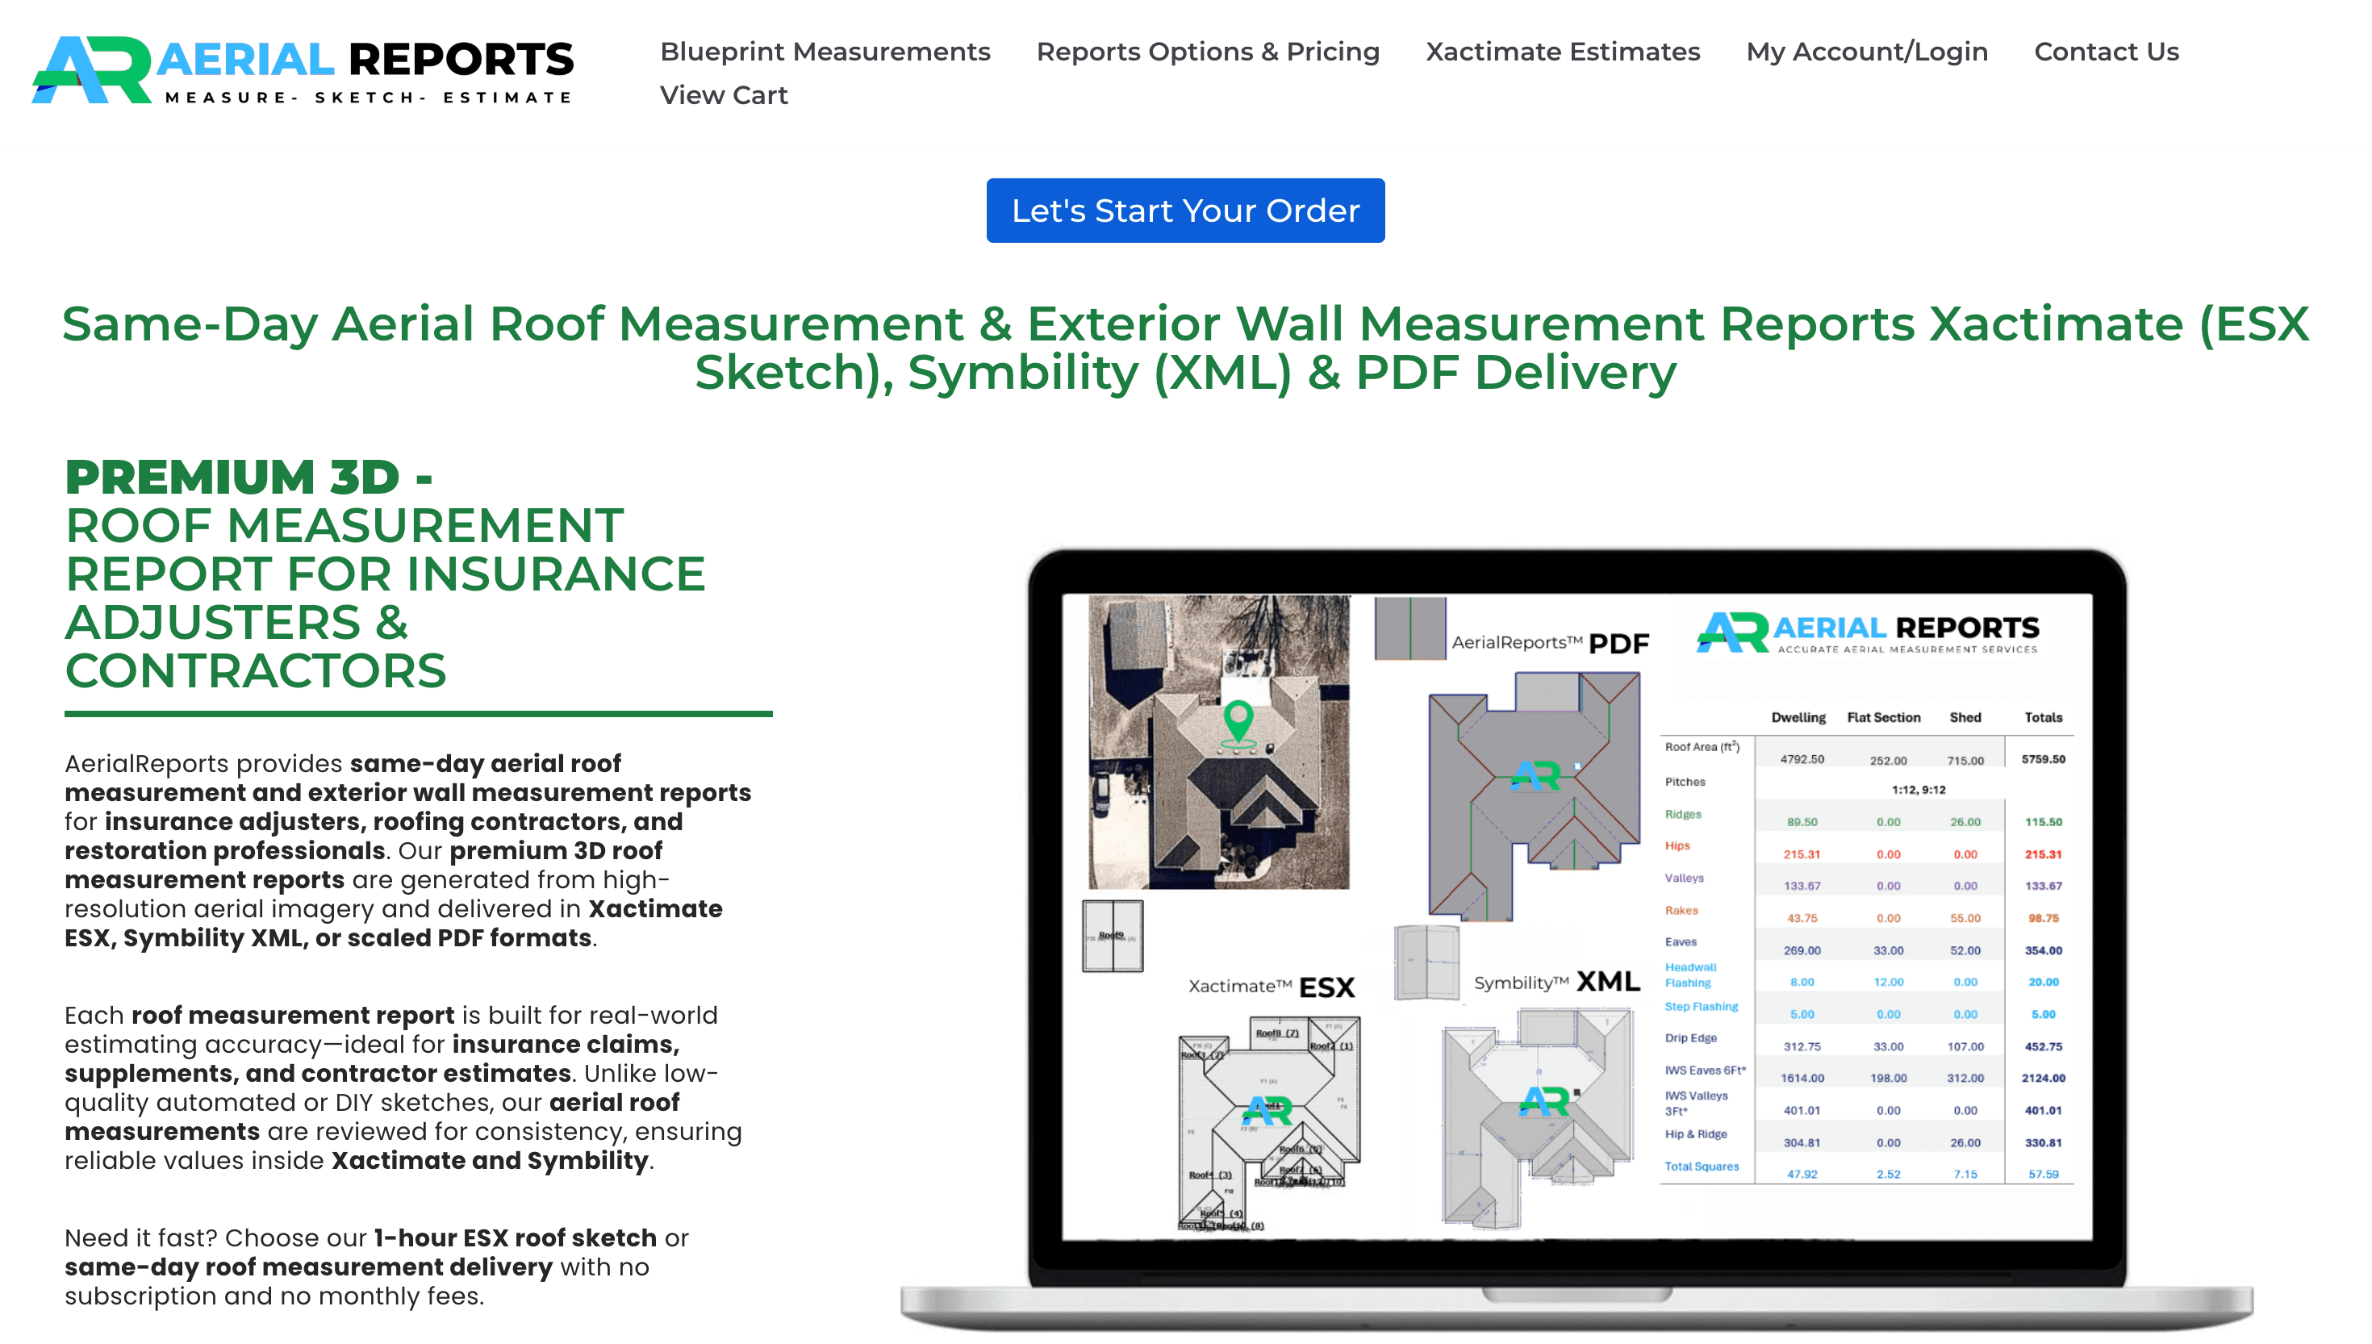Click the small gray flat section thumbnail near PDF label

1409,628
